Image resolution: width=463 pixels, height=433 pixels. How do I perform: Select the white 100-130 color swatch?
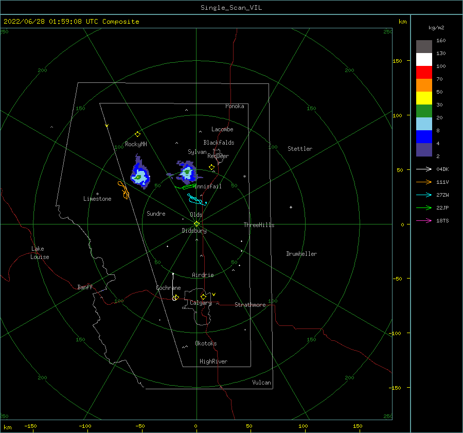coord(424,59)
